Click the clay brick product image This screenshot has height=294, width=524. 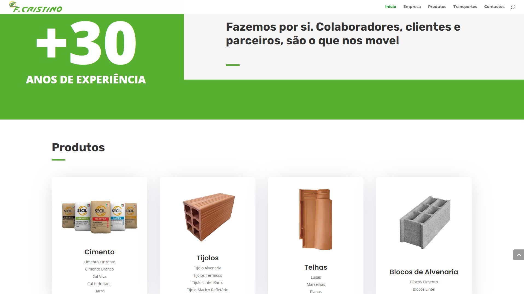209,217
